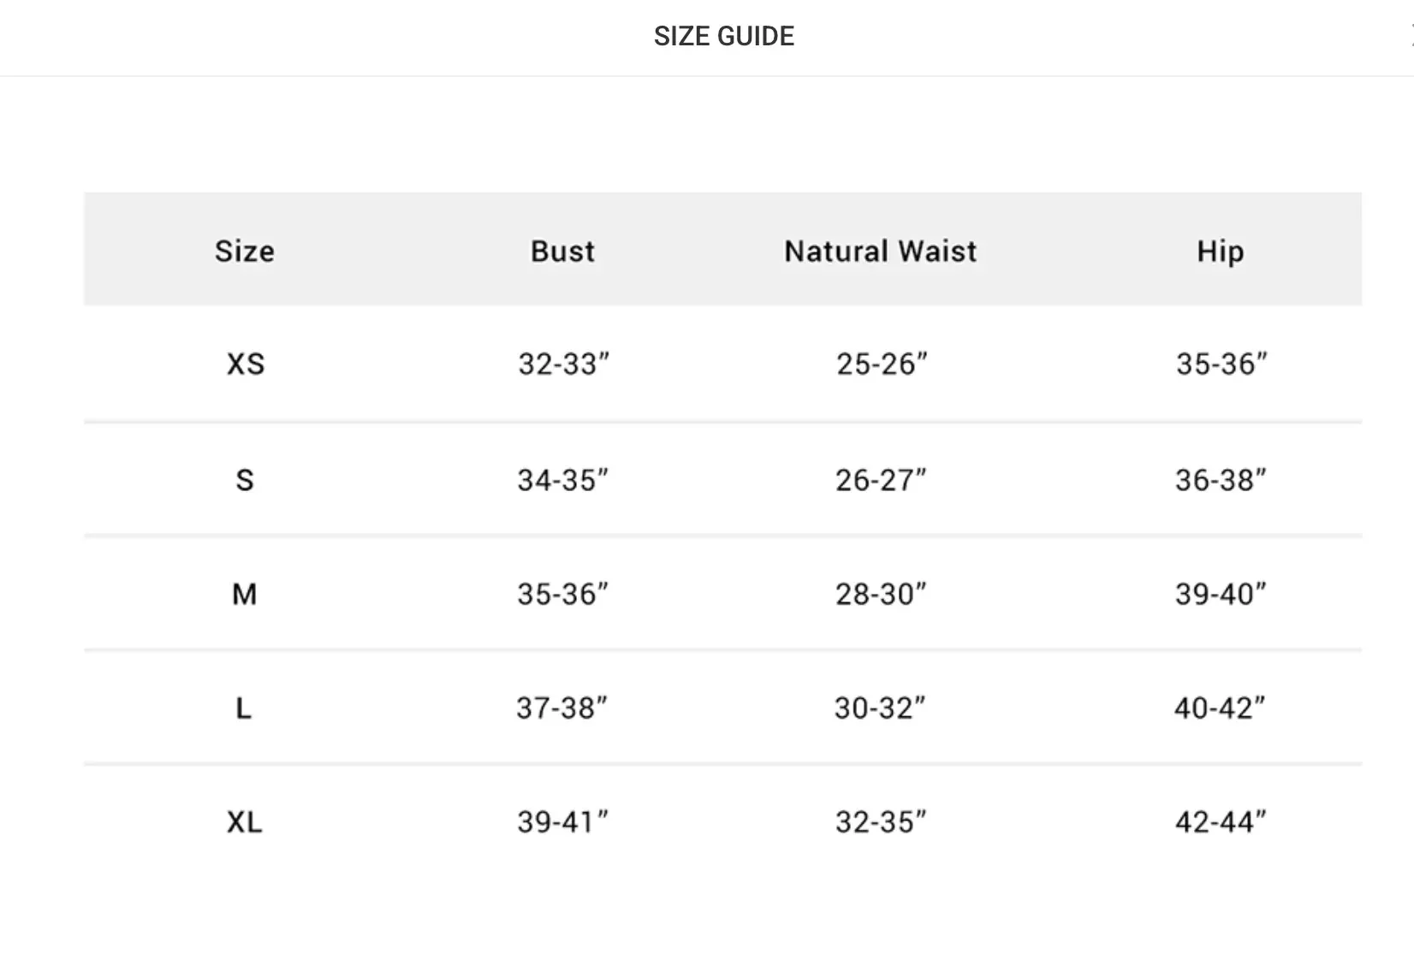The image size is (1414, 960).
Task: Select the Hip column header
Action: click(1221, 251)
